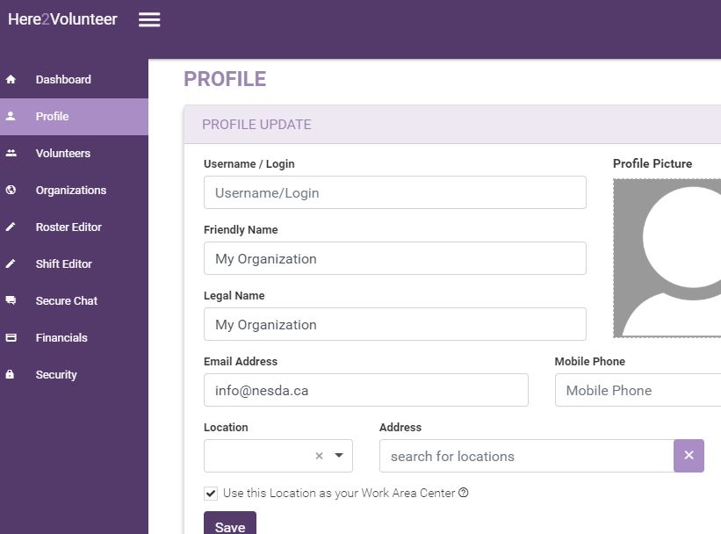This screenshot has width=721, height=534.
Task: Click the help icon beside Work Area Center
Action: [464, 493]
